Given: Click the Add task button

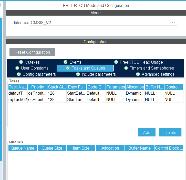Looking at the screenshot, I should tap(147, 132).
